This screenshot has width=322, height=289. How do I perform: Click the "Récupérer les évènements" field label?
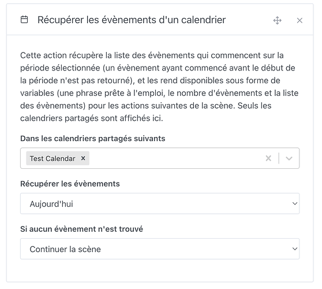[70, 184]
